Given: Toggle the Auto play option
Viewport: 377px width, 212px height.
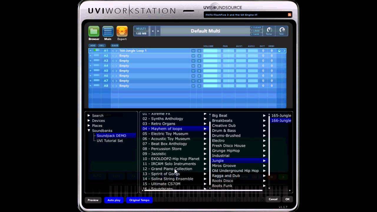Looking at the screenshot, I should (x=114, y=200).
